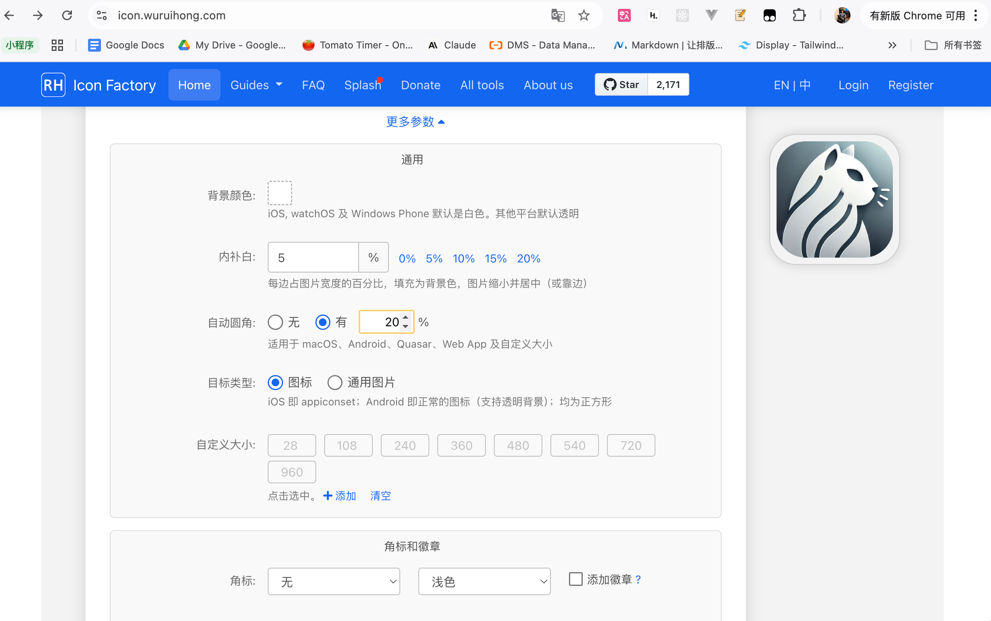Toggle custom size 108
The width and height of the screenshot is (991, 621).
348,445
